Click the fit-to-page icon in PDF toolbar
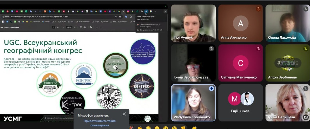The width and height of the screenshot is (310, 129). (81, 27)
